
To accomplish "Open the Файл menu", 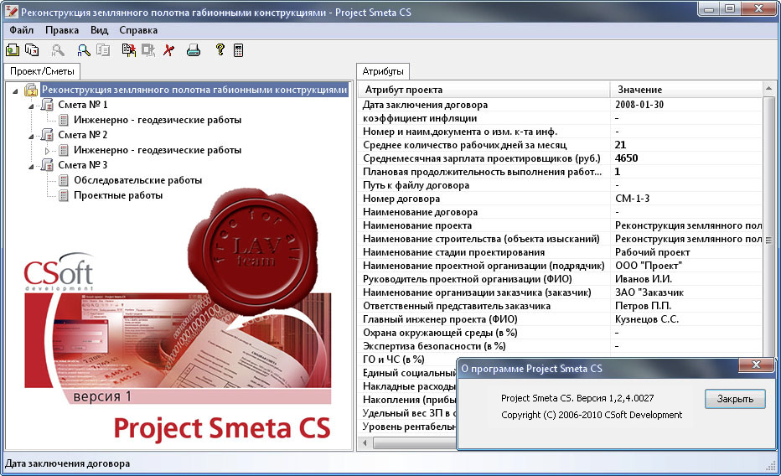I will 22,30.
